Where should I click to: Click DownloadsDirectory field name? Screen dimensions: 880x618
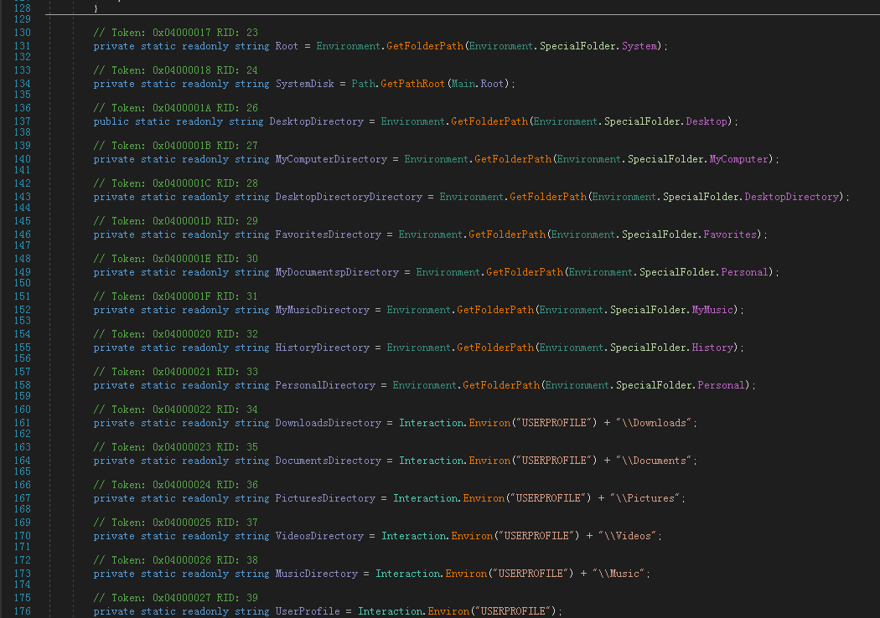pyautogui.click(x=328, y=423)
